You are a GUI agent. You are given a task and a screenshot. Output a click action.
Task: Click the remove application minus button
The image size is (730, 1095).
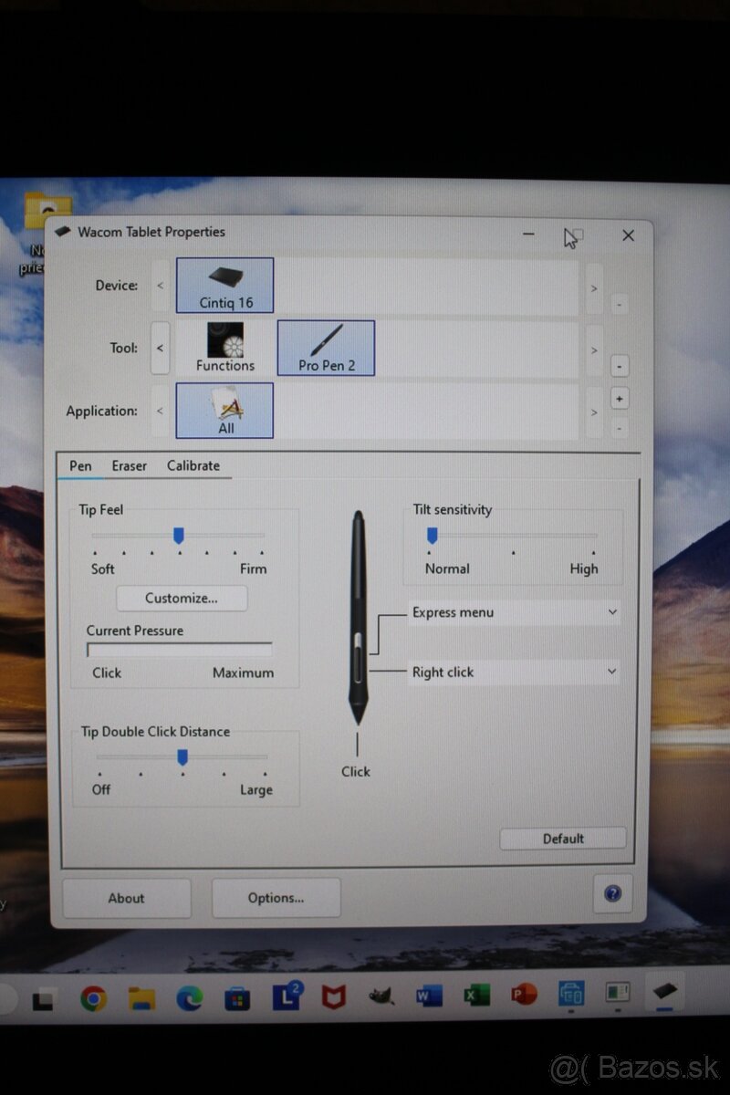tap(620, 428)
